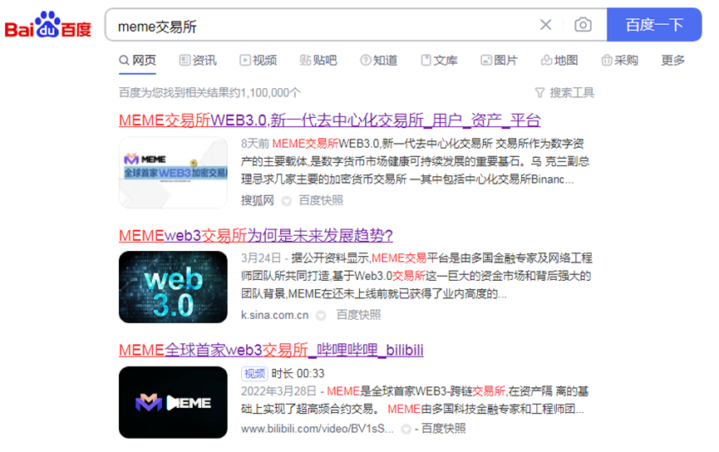Open image search via camera icon
This screenshot has width=719, height=452.
(x=583, y=25)
